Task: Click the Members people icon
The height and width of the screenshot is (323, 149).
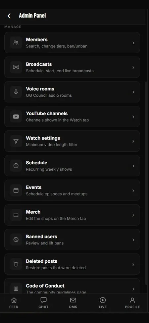Action: pos(16,43)
